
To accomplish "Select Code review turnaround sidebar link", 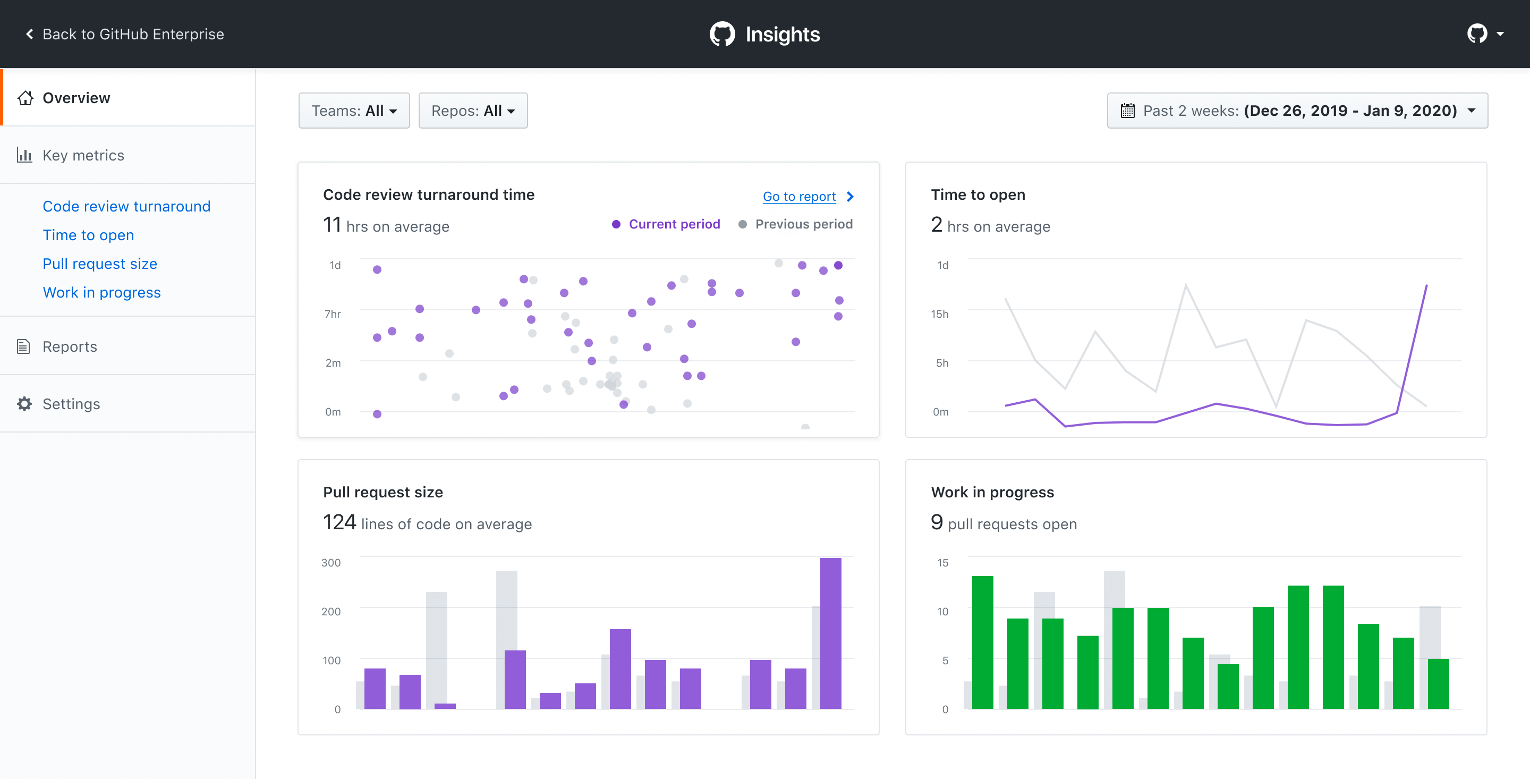I will coord(126,206).
